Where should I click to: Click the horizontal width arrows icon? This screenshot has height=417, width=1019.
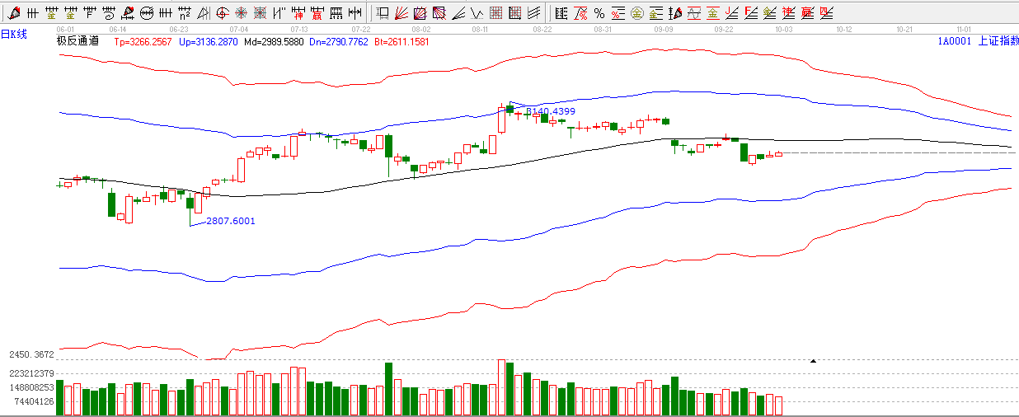[355, 13]
